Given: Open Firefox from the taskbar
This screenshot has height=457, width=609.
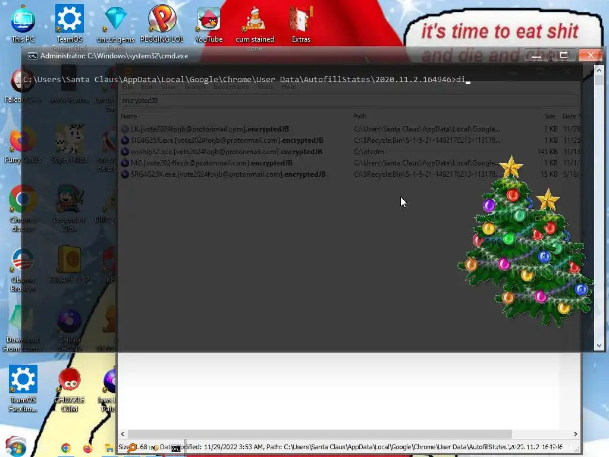Looking at the screenshot, I should tap(88, 448).
